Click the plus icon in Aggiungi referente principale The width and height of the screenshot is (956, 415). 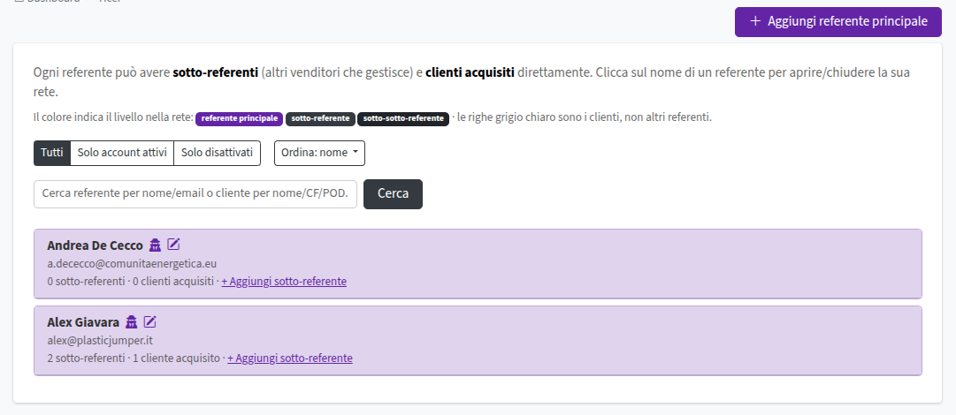(x=755, y=21)
